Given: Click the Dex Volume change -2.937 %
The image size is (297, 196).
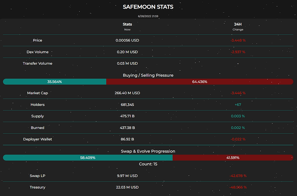Looking at the screenshot, I should point(238,52).
